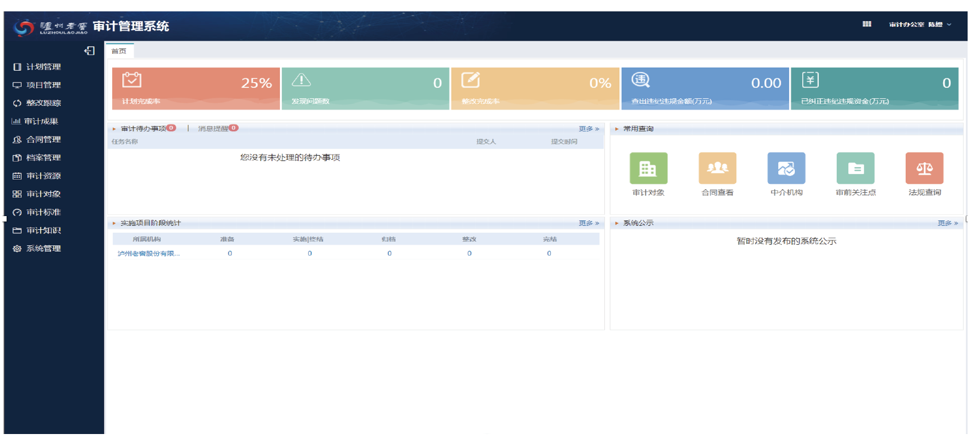Click the 25% value on 计划完成率 card
976x443 pixels.
tap(257, 83)
